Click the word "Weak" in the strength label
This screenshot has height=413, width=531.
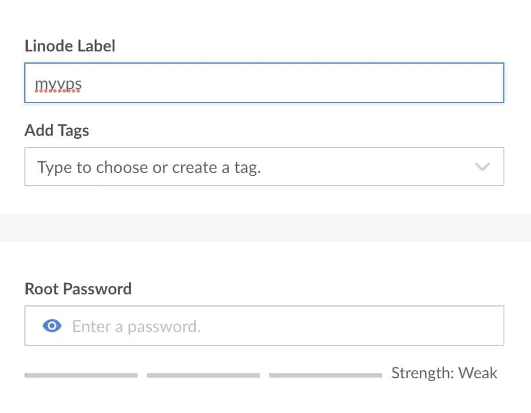(478, 373)
